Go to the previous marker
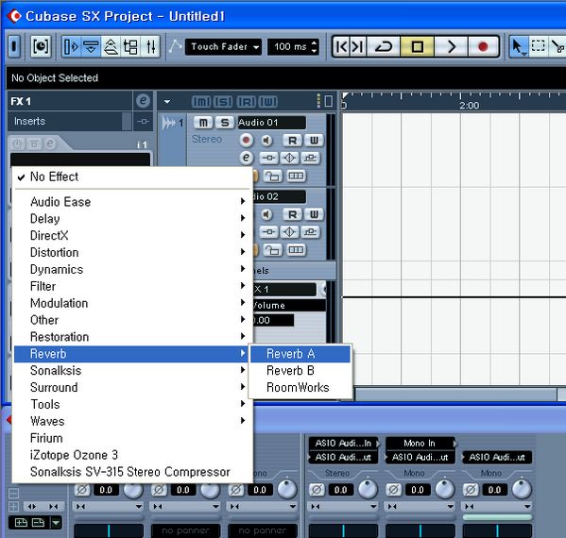Screen dimensions: 566x538 coord(341,47)
